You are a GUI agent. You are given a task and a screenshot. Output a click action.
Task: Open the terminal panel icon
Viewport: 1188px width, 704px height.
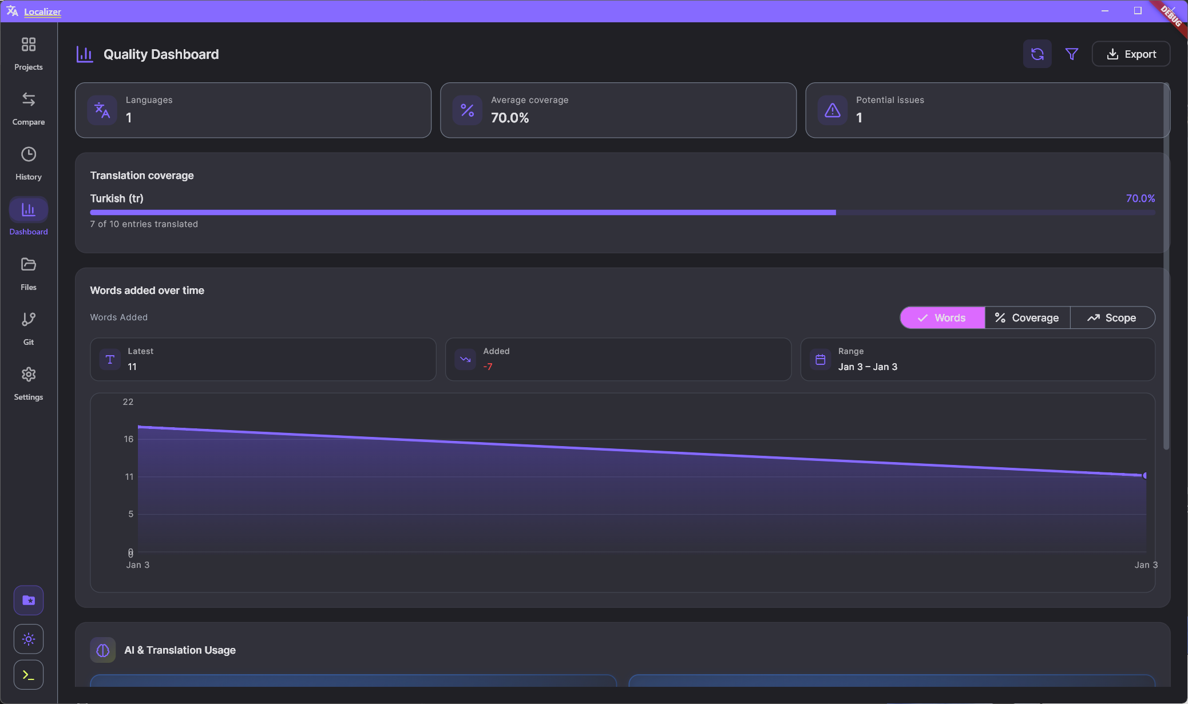28,675
